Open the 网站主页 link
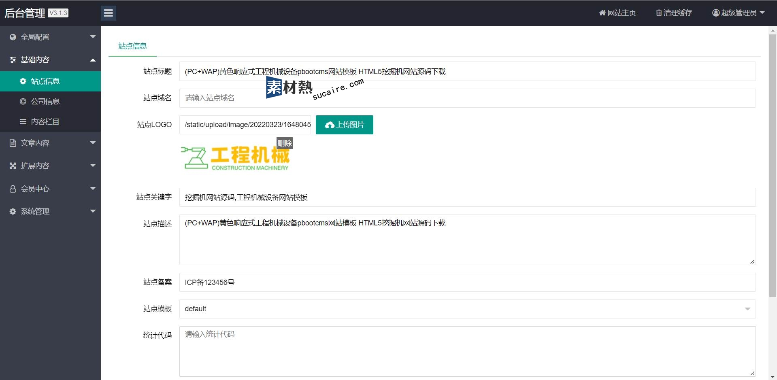The height and width of the screenshot is (380, 777). pos(617,13)
